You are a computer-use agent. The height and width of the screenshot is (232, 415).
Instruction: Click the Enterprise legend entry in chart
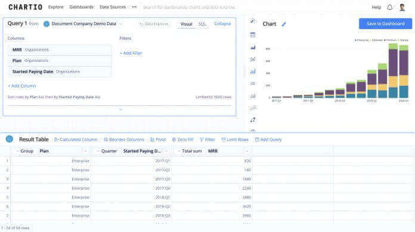pos(362,40)
